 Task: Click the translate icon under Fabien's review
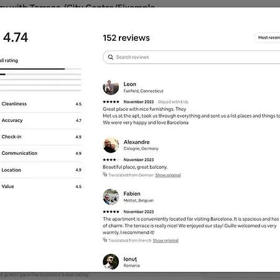point(105,240)
